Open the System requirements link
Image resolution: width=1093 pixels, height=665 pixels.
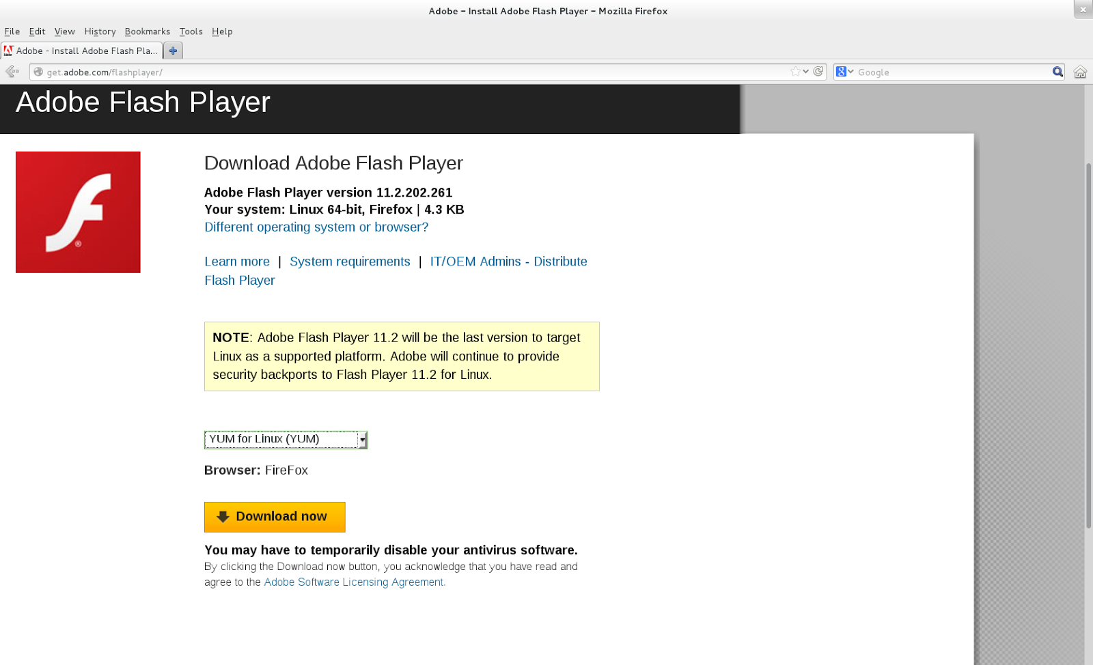click(x=350, y=261)
